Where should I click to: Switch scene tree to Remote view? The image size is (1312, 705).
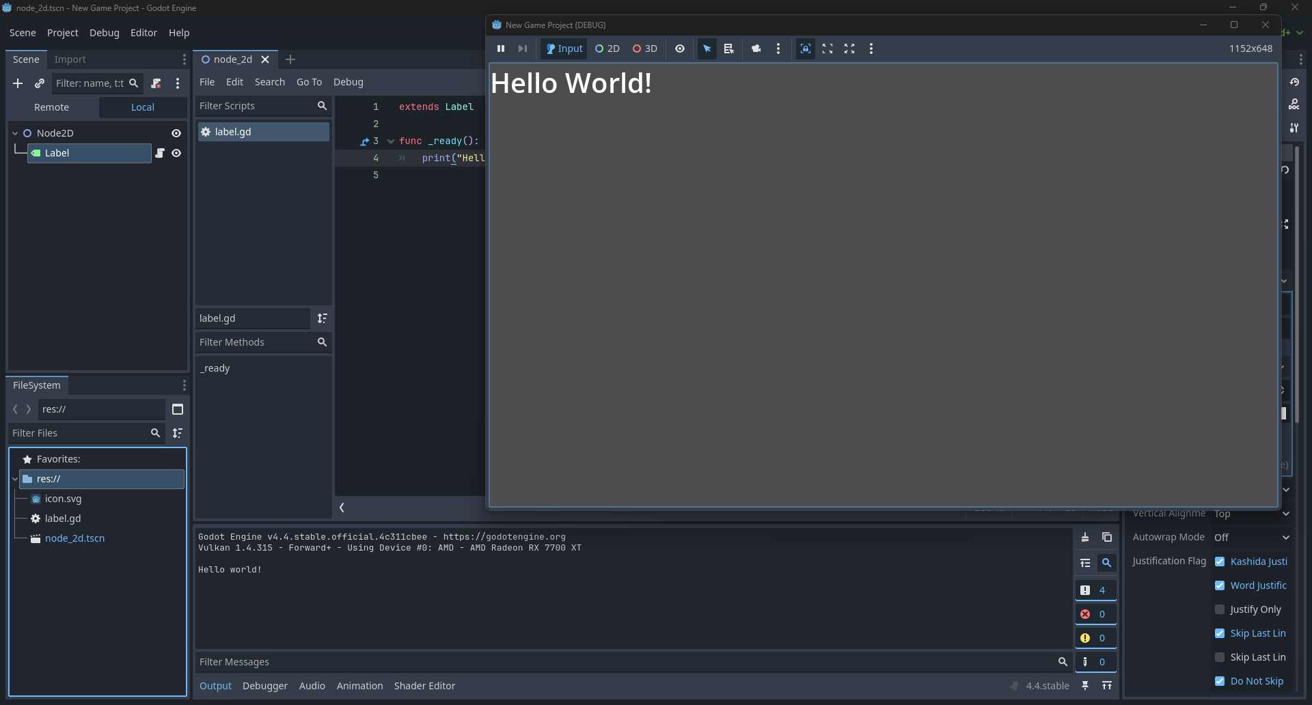pos(52,107)
